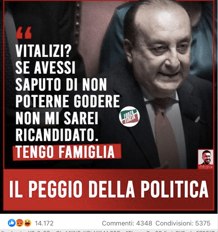Click the small author avatar thumbnail
Screen dimensions: 218x232
(x=206, y=157)
